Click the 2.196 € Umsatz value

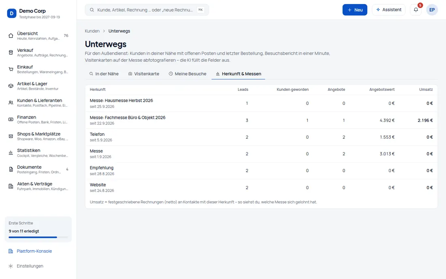[x=425, y=120]
